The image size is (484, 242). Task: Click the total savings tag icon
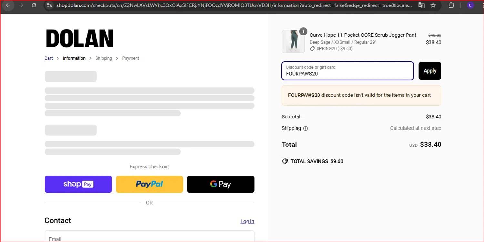[285, 161]
